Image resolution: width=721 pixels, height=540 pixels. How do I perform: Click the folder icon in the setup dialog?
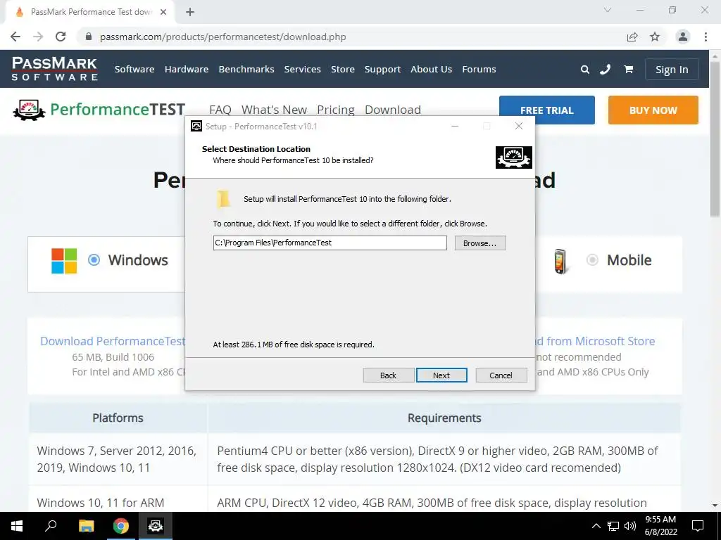coord(223,199)
